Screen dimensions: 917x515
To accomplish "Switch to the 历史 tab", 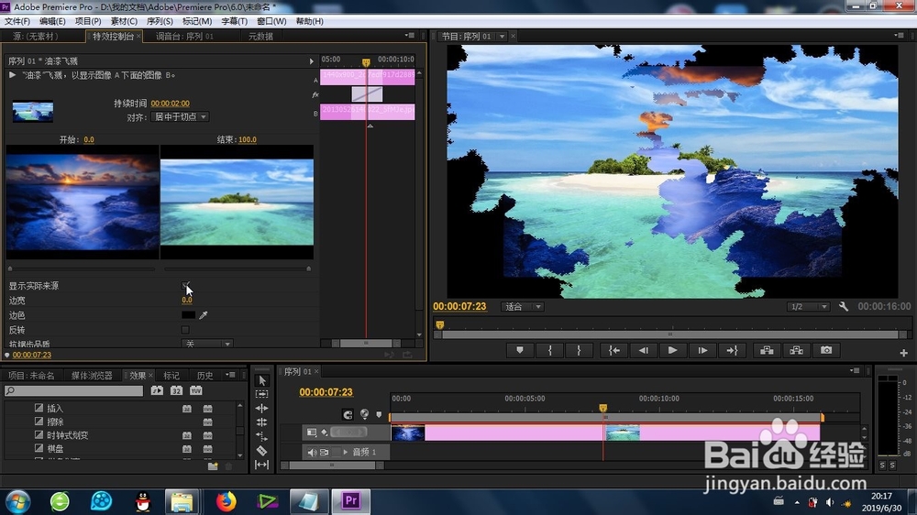I will (x=204, y=376).
